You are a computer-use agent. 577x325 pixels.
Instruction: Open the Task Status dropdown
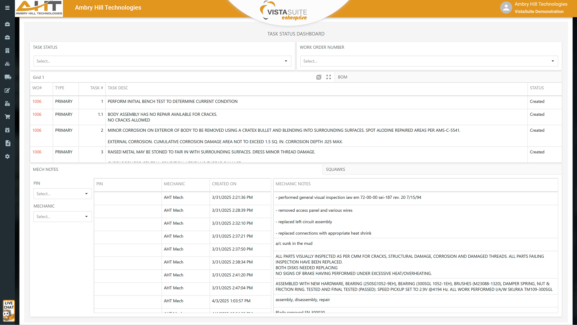[x=162, y=61]
